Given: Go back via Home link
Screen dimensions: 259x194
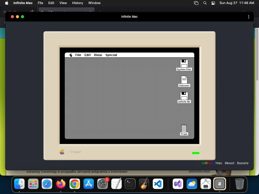Looking at the screenshot, I should pos(75,152).
